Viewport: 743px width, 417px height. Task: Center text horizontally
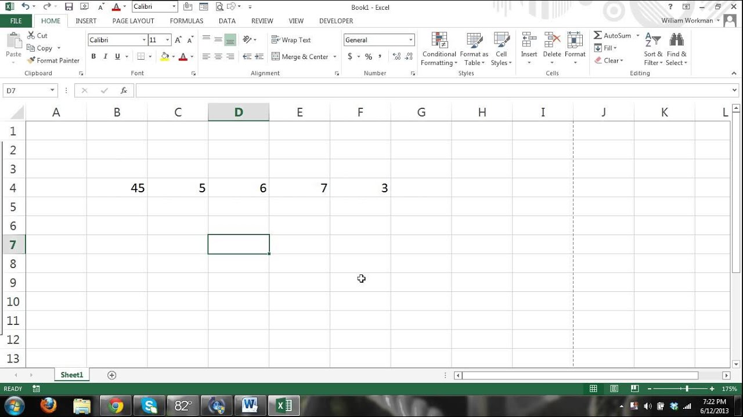click(x=218, y=56)
